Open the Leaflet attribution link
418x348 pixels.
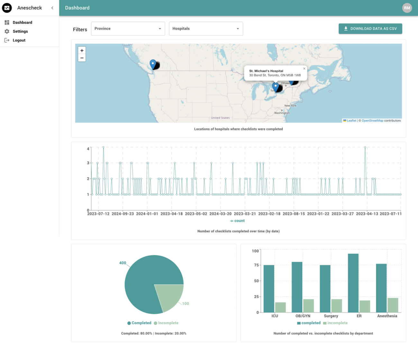pyautogui.click(x=351, y=121)
